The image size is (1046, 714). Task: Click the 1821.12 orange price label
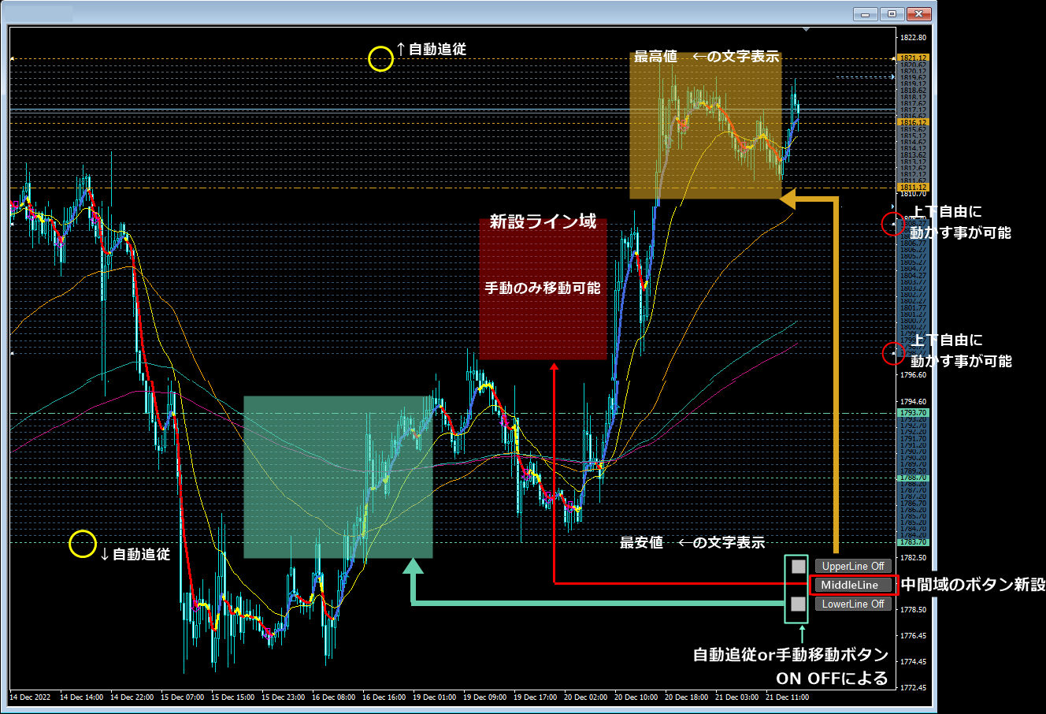pos(914,58)
